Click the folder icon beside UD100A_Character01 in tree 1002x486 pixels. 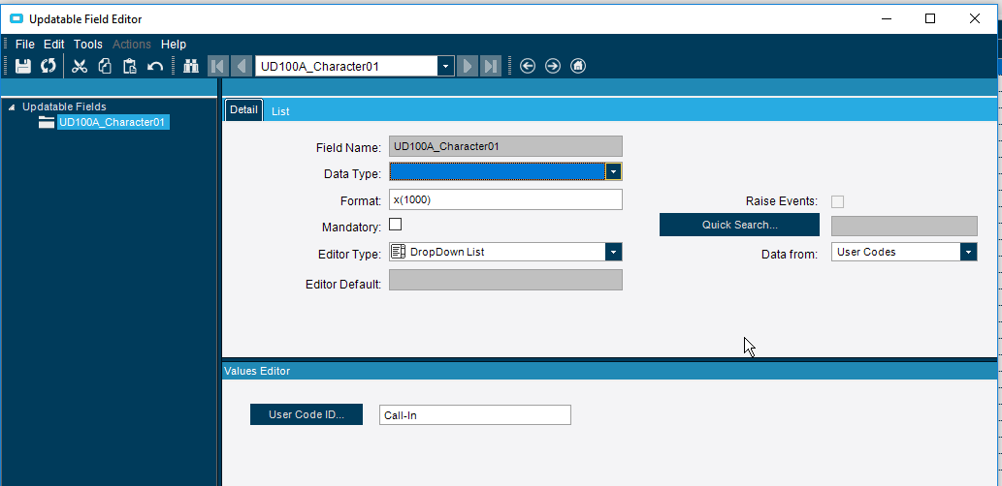click(x=46, y=122)
